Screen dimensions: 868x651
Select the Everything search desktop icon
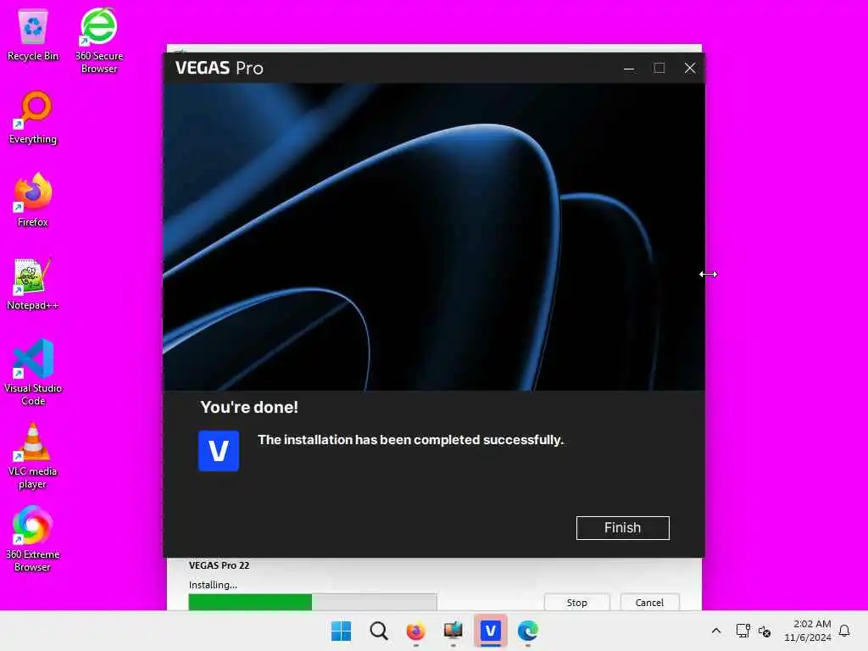point(33,118)
